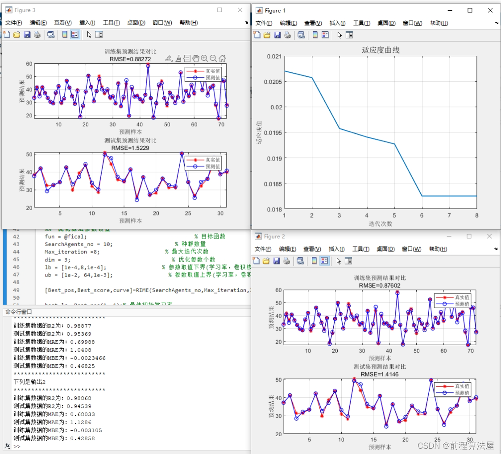Choose Zoom In magnifier in Figure 3 axes toolbar
The image size is (501, 454).
pyautogui.click(x=204, y=58)
